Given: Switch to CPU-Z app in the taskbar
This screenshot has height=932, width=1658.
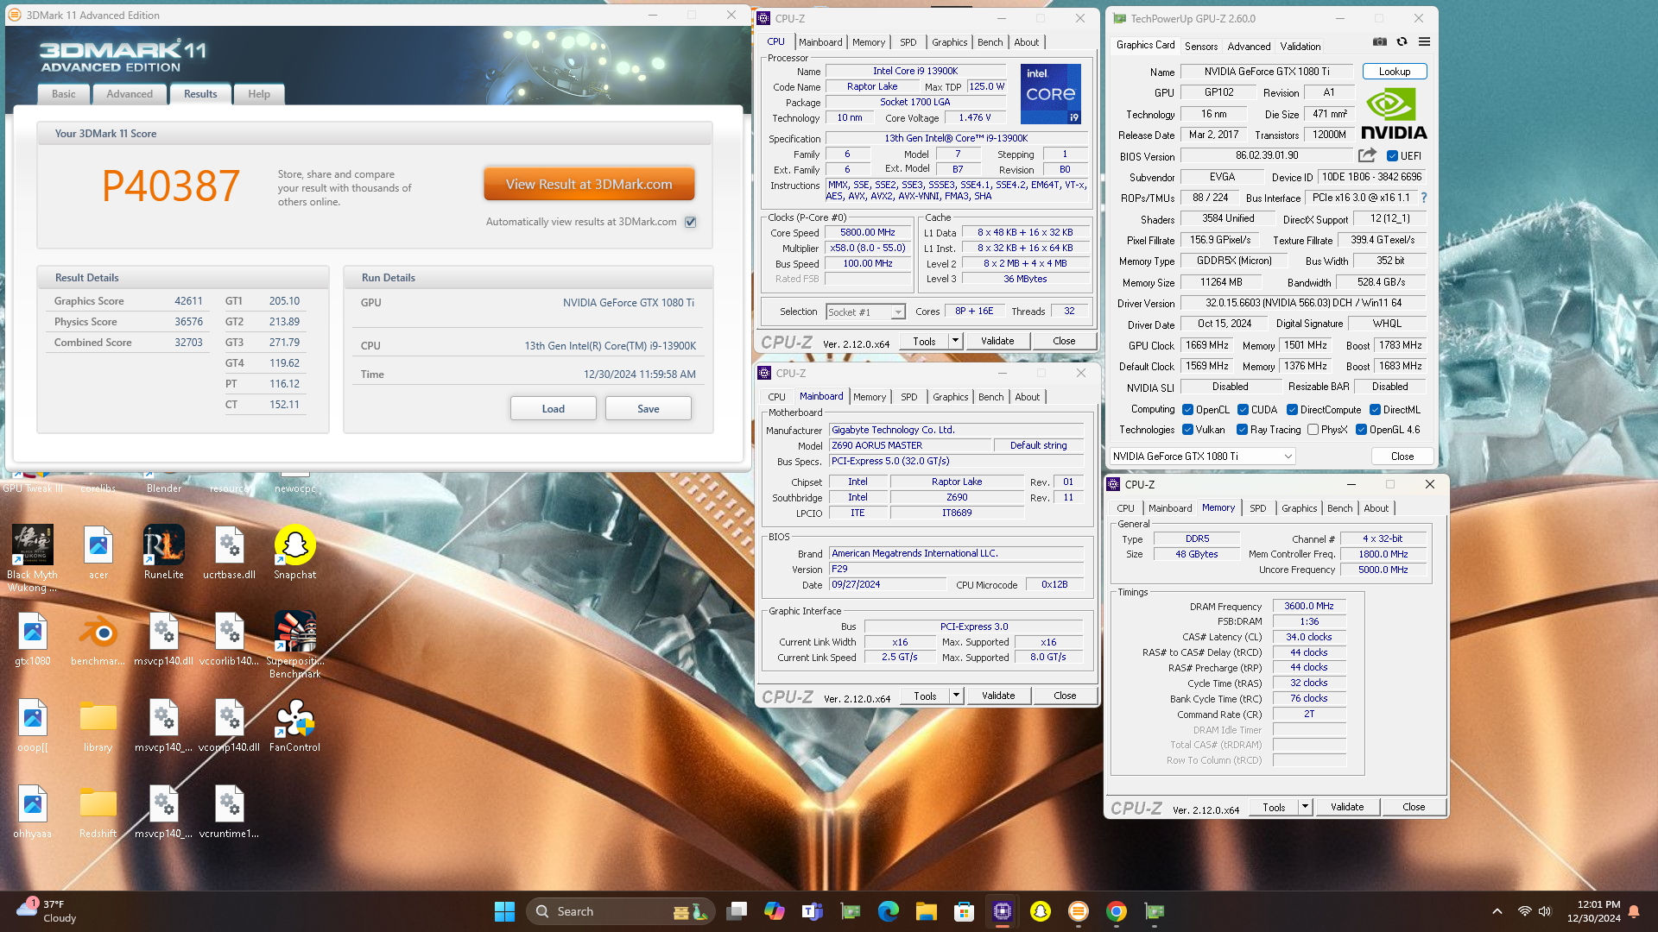Looking at the screenshot, I should click(1003, 911).
